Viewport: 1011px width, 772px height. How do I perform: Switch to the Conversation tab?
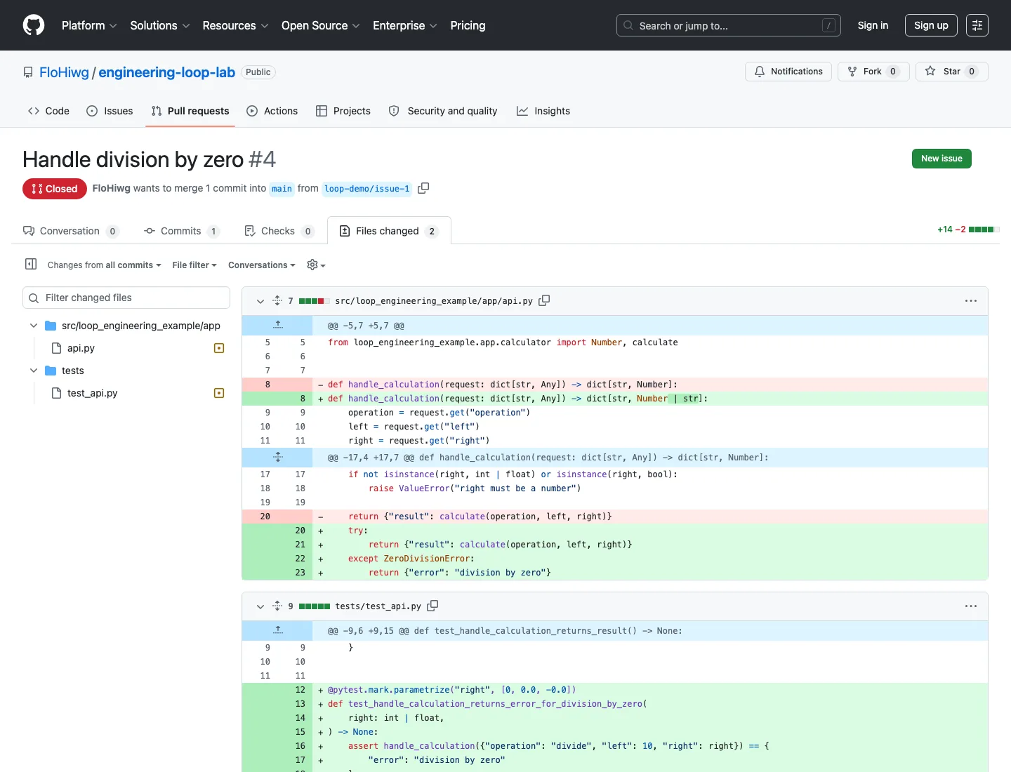coord(72,231)
